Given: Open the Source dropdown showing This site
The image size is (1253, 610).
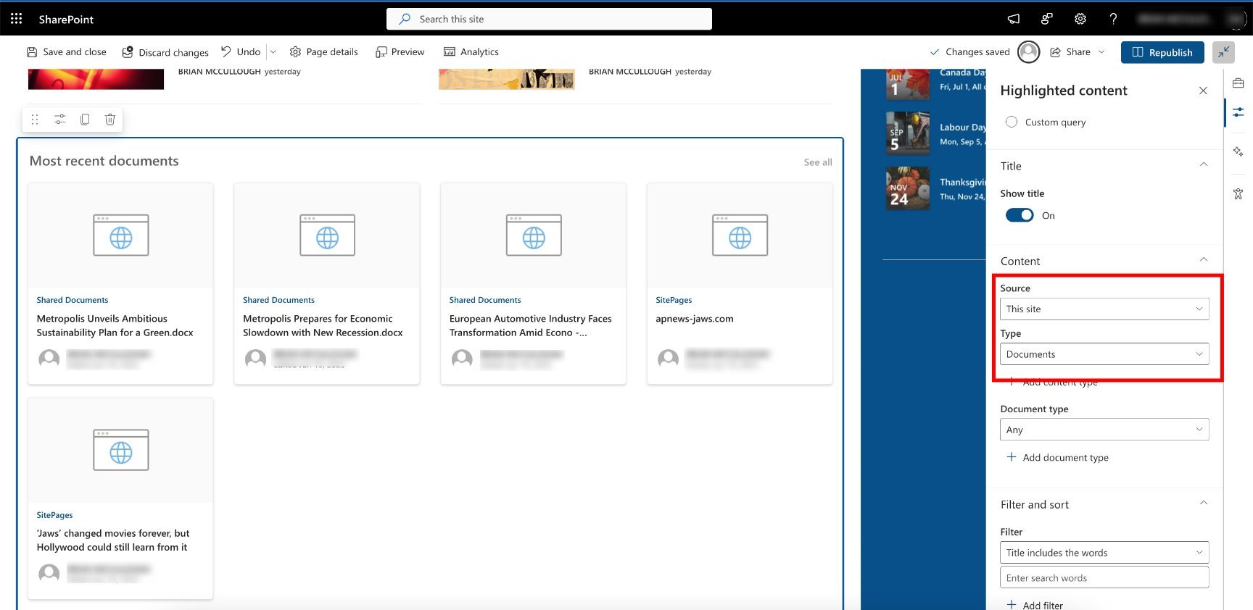Looking at the screenshot, I should 1104,309.
